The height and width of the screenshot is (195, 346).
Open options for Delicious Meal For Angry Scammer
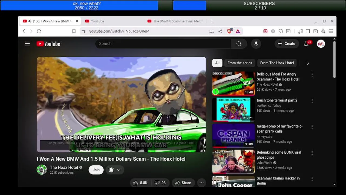click(312, 74)
